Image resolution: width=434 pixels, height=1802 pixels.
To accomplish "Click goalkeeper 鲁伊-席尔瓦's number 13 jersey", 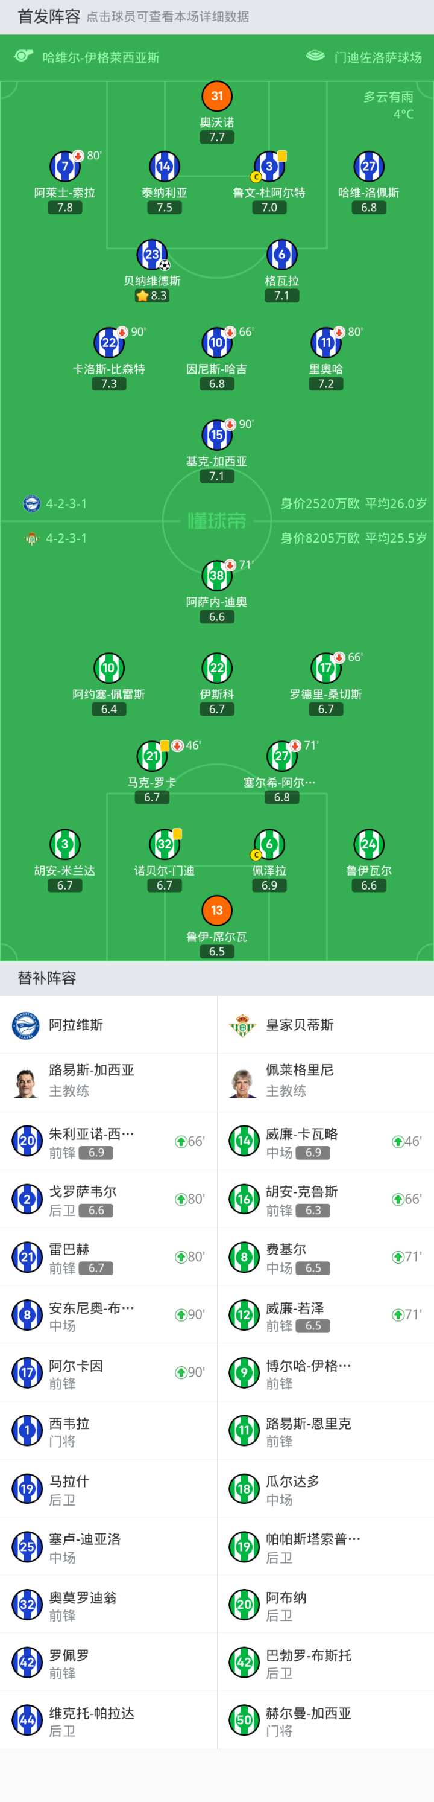I will point(216,910).
